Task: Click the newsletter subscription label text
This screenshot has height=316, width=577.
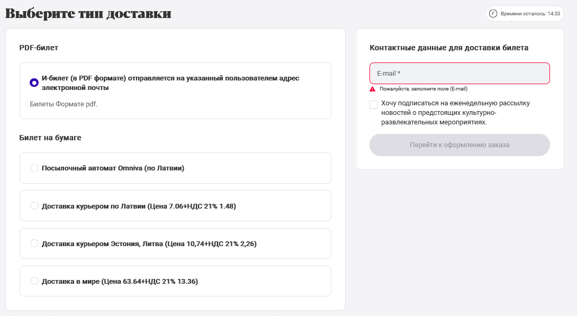Action: pyautogui.click(x=456, y=113)
